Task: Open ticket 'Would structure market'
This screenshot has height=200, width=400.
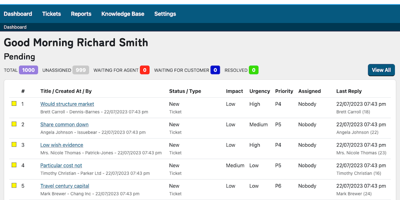Action: [x=67, y=104]
